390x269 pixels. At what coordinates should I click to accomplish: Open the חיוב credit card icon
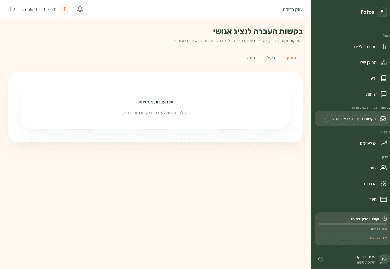383,199
